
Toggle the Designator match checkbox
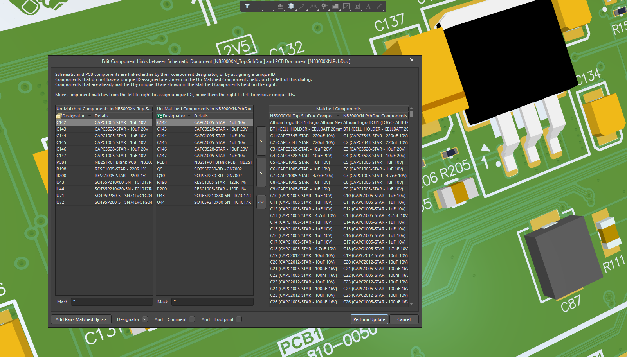(145, 319)
